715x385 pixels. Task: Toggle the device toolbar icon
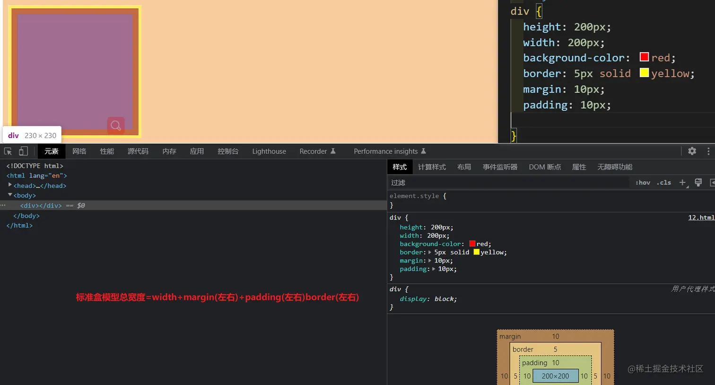(23, 151)
